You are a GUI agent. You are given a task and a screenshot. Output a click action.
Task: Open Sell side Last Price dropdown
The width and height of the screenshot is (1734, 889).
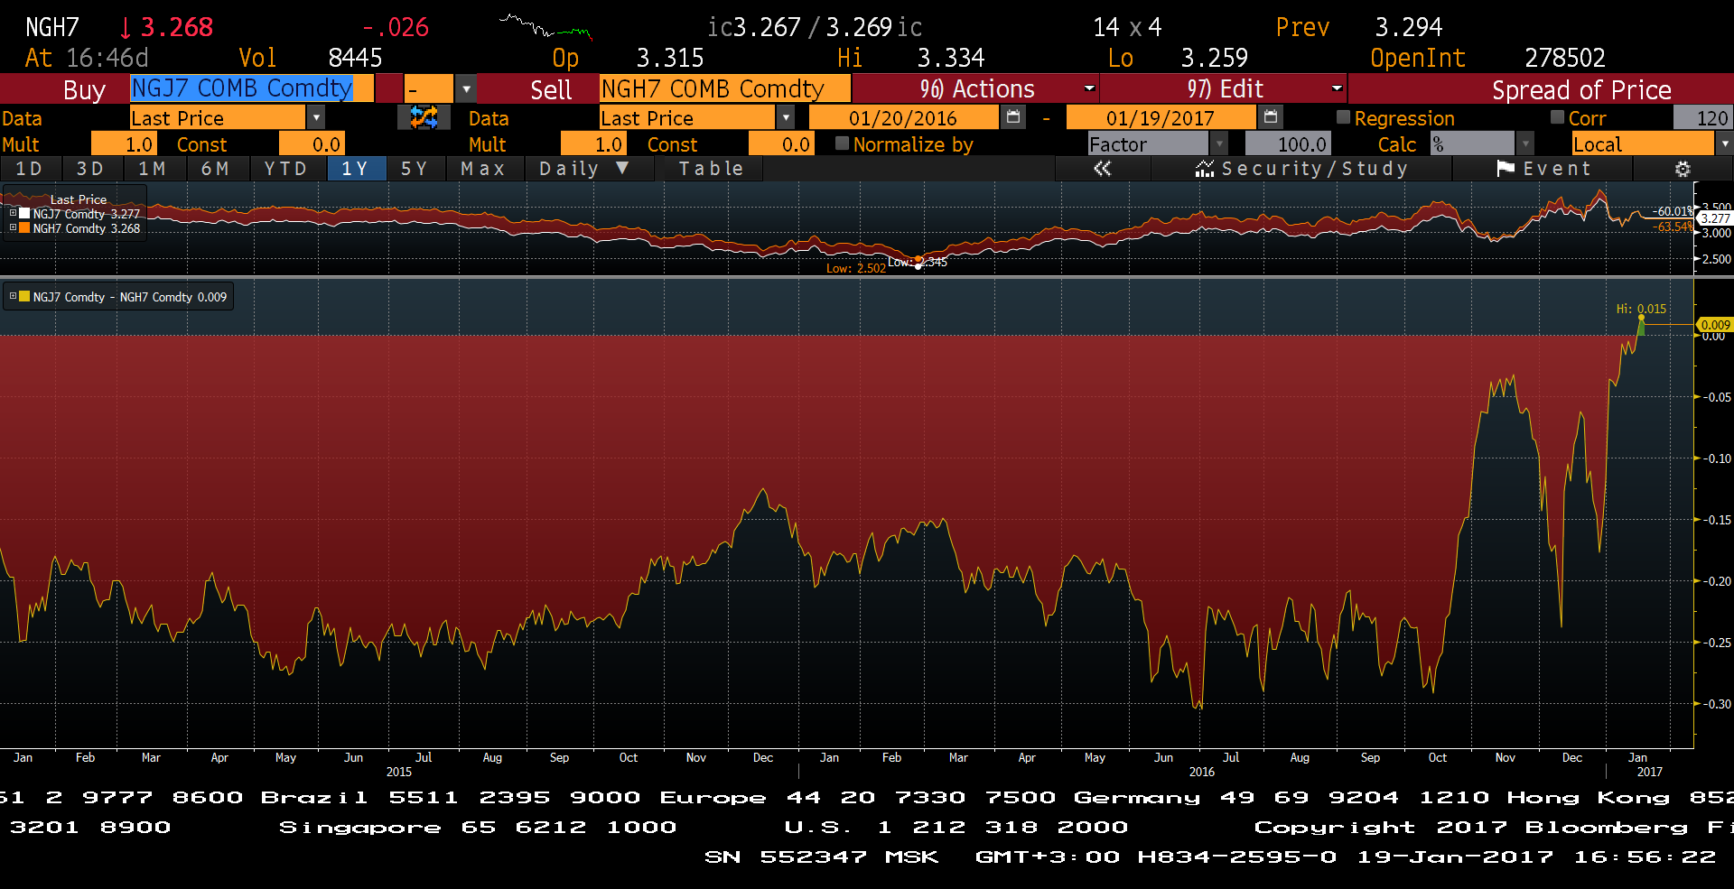786,117
